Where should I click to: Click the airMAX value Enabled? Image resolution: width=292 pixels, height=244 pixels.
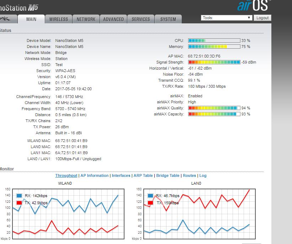(195, 96)
